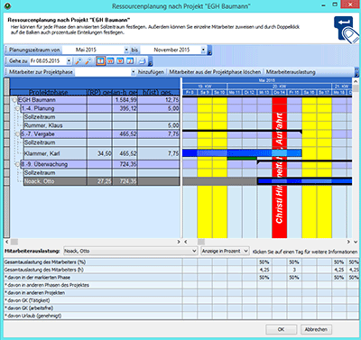Open the Planungszeitraum von month dropdown
Image resolution: width=361 pixels, height=340 pixels.
coord(126,50)
